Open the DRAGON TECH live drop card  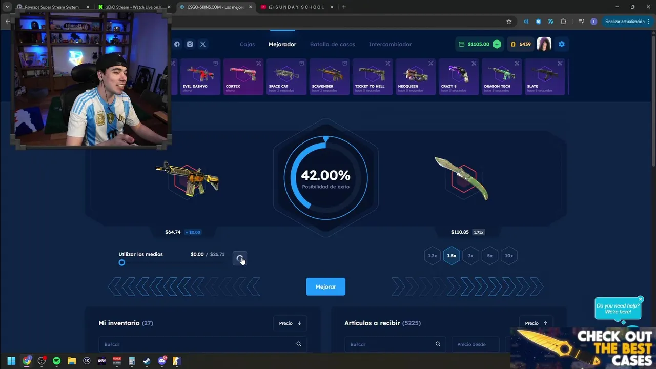click(x=501, y=77)
